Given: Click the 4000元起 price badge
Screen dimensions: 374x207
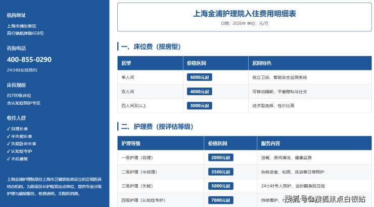Looking at the screenshot, I should pos(200,92).
